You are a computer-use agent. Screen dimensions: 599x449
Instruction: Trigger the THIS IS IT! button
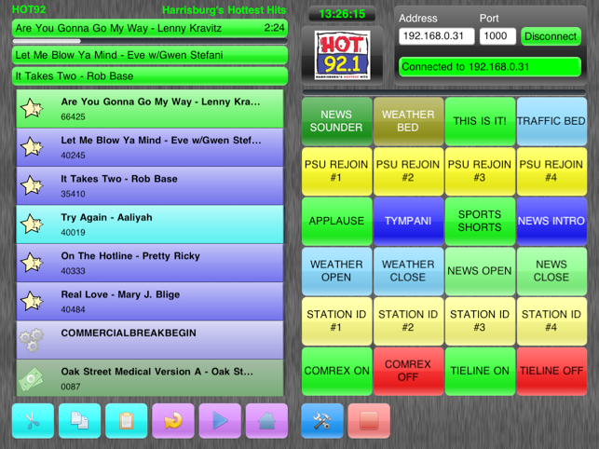coord(480,121)
